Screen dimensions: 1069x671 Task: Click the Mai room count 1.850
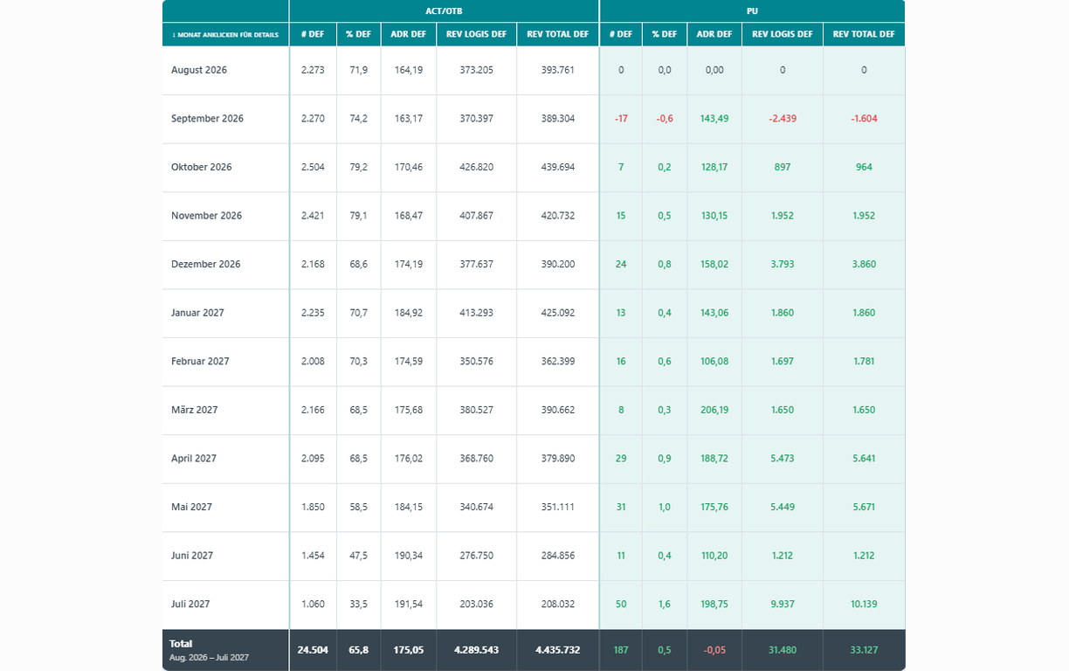pos(313,507)
